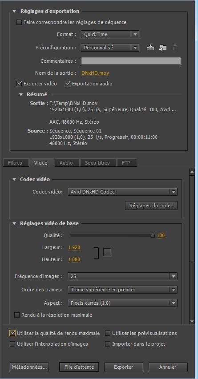Click the Exporter button

click(x=124, y=367)
